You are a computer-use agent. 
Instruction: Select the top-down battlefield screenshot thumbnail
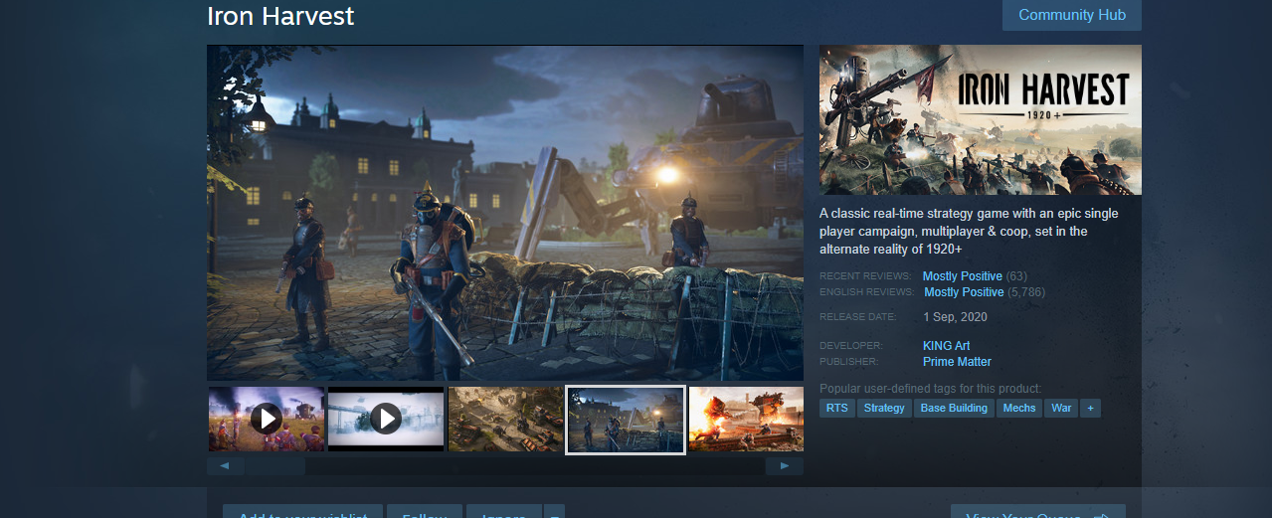pos(505,419)
